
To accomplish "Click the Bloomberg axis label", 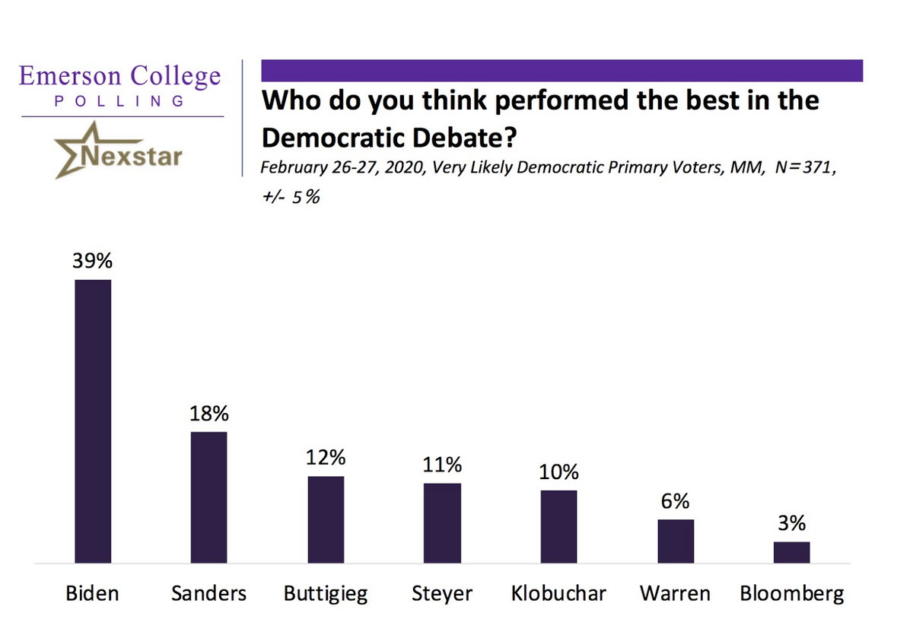I will [x=792, y=594].
